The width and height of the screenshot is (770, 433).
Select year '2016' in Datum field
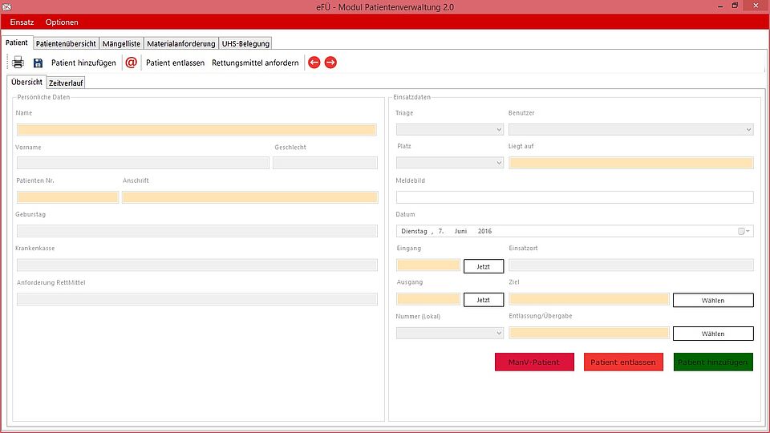(484, 231)
